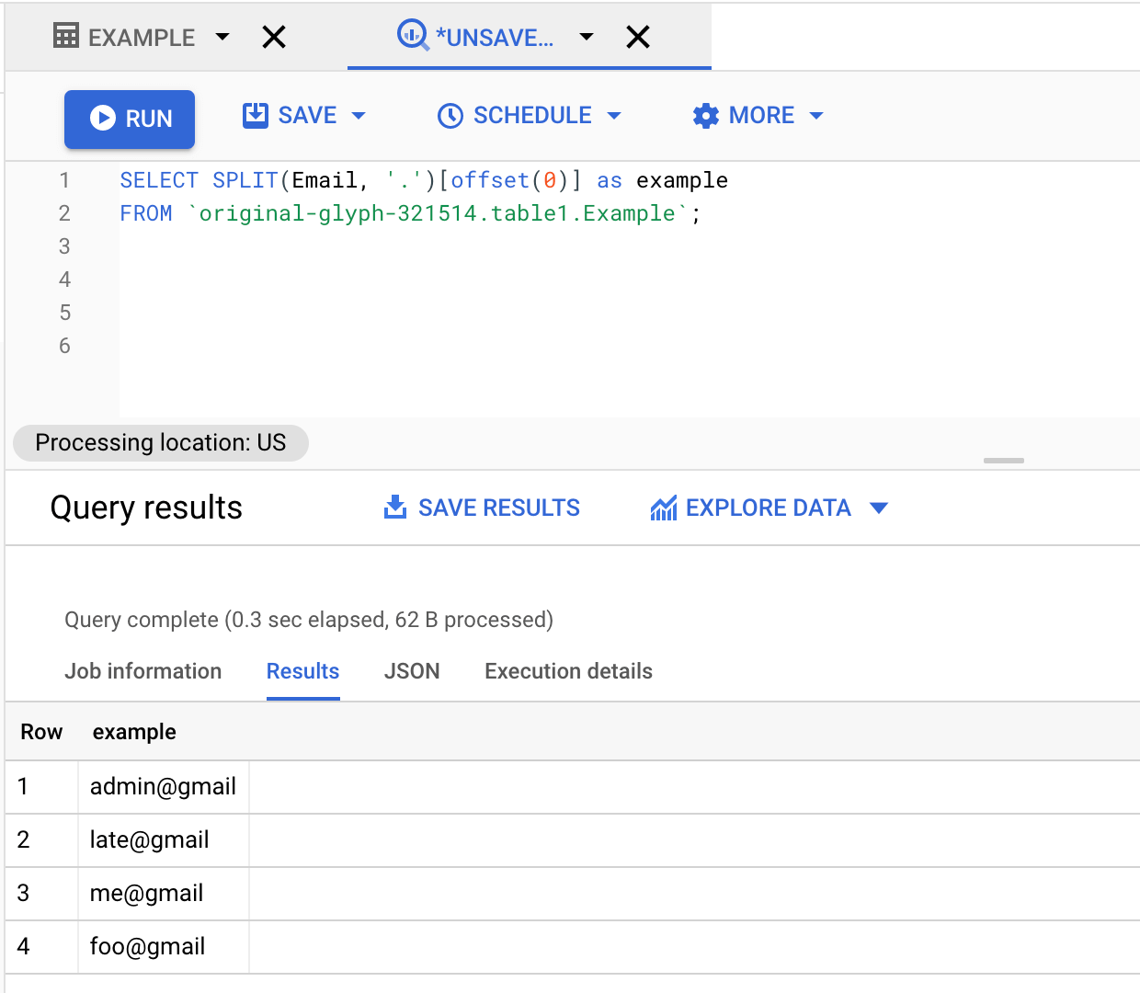1140x993 pixels.
Task: Expand the SAVE dropdown arrow
Action: (359, 116)
